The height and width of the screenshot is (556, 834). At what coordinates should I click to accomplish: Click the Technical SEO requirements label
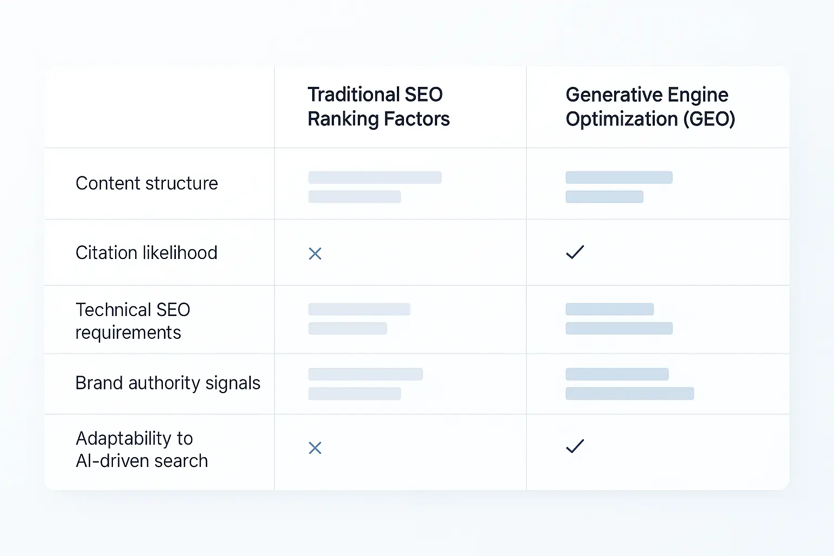(x=133, y=321)
